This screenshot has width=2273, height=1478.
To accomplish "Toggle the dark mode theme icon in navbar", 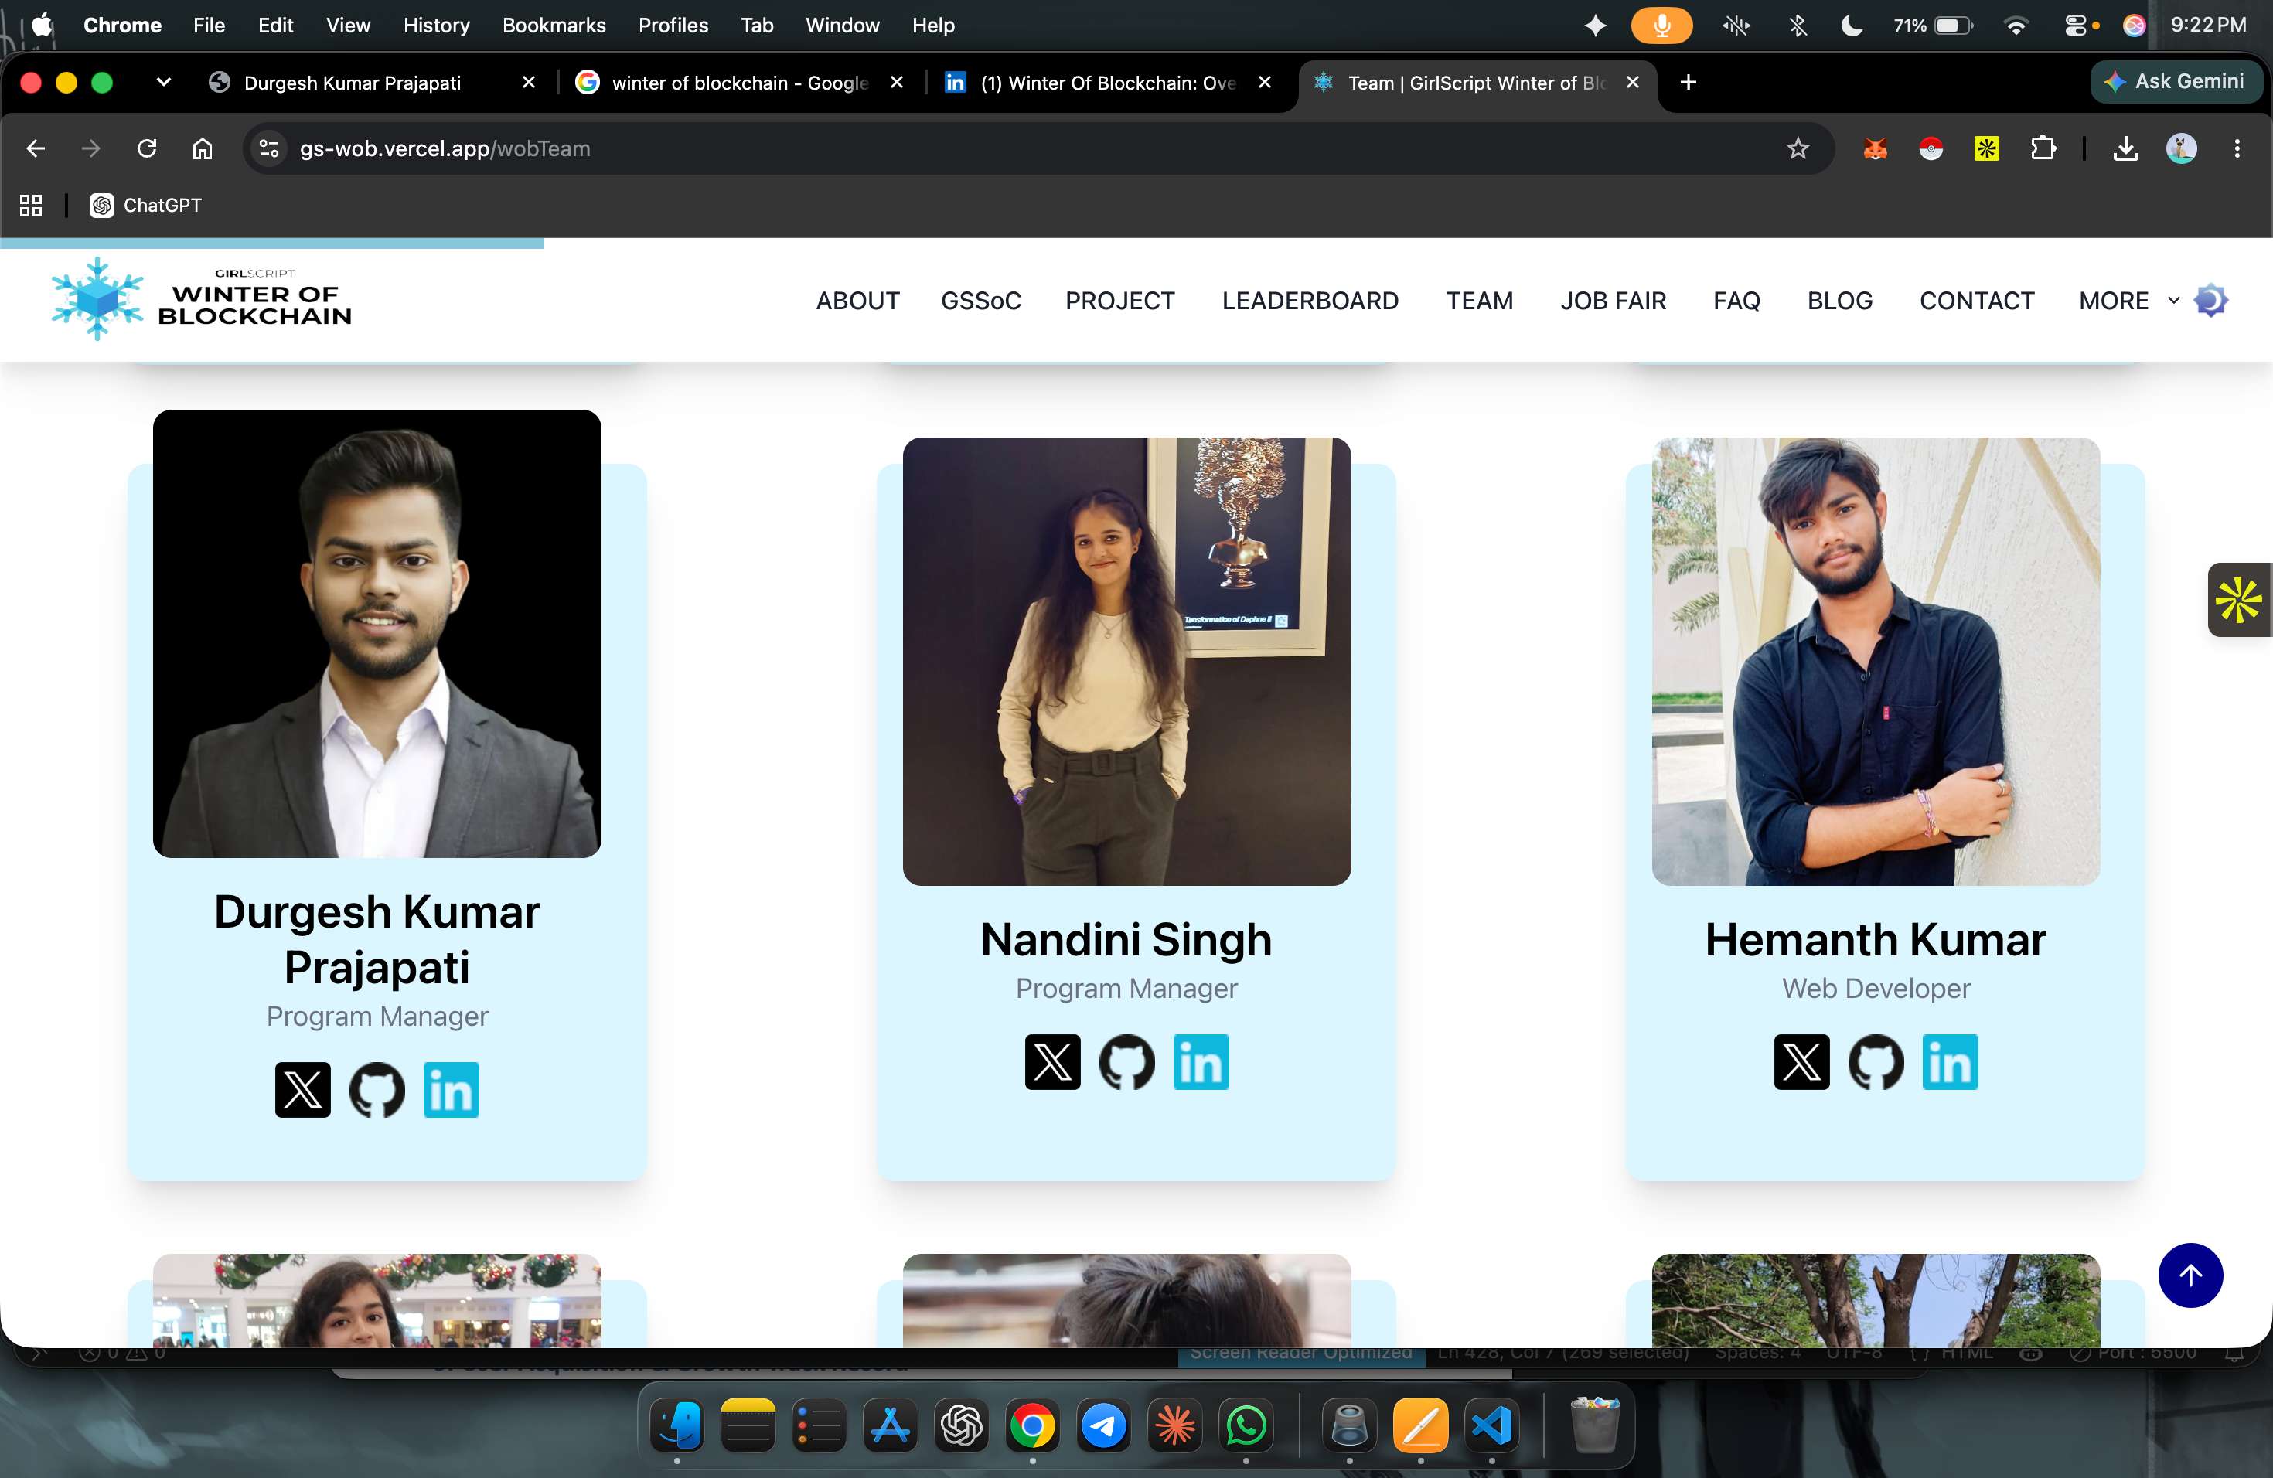I will pyautogui.click(x=2211, y=301).
